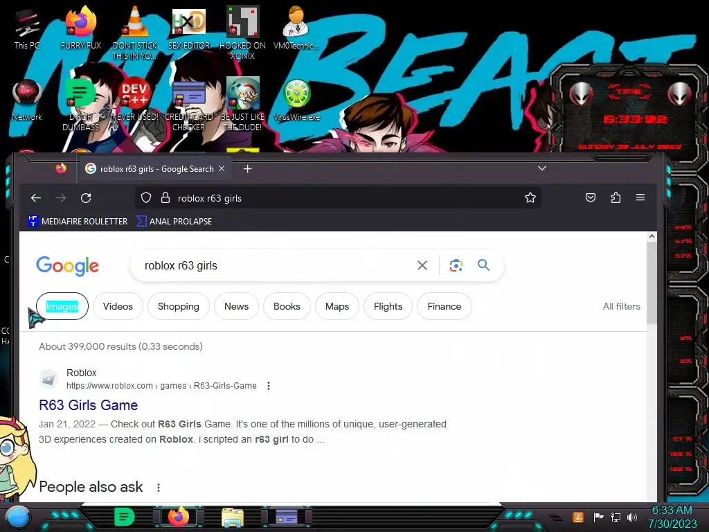Open a new browser tab

tap(247, 169)
